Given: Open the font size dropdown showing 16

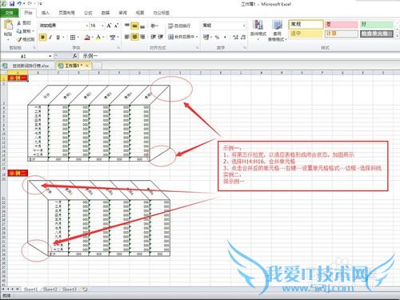Looking at the screenshot, I should (102, 26).
